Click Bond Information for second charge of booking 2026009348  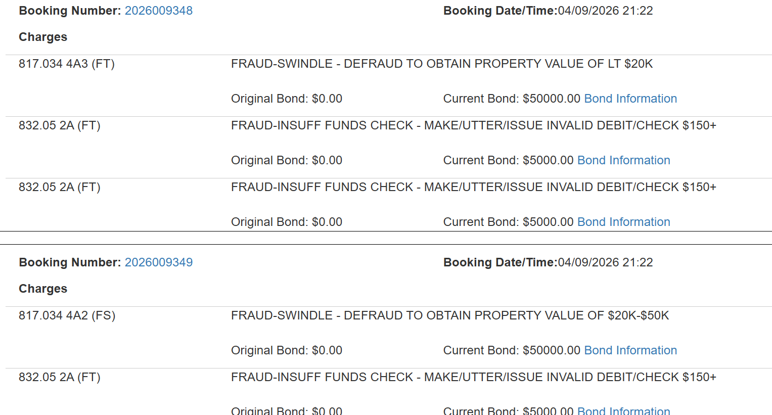pos(623,160)
